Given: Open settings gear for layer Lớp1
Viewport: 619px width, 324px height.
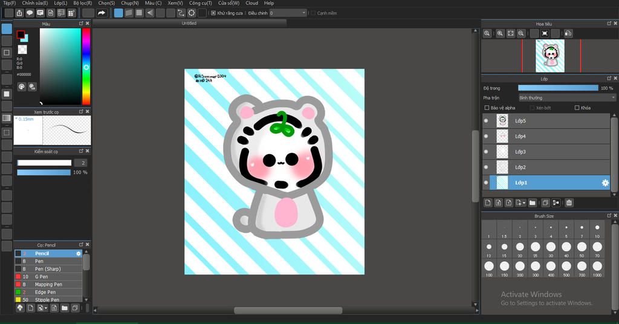Looking at the screenshot, I should tap(604, 183).
